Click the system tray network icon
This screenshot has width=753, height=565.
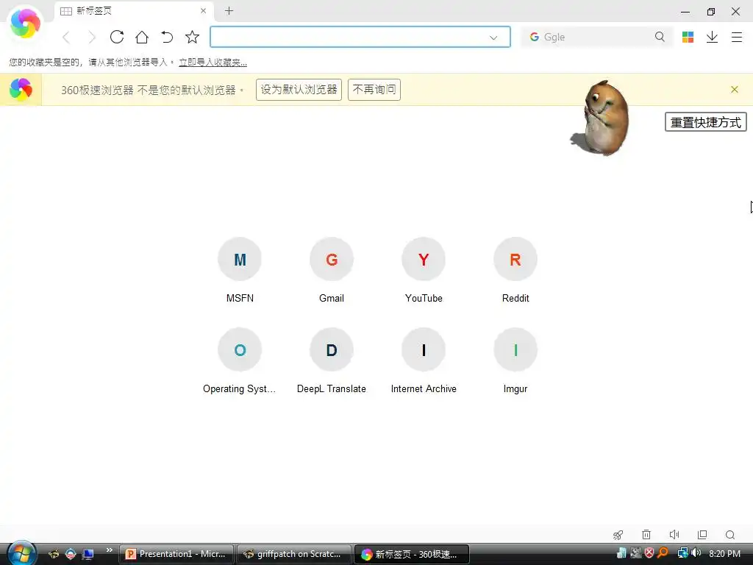point(682,553)
